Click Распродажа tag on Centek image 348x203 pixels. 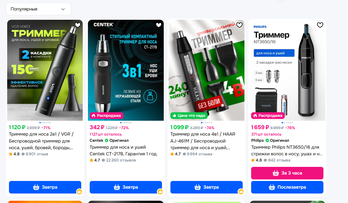coord(106,116)
